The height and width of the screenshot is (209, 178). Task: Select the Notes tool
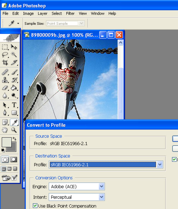(x=5, y=122)
